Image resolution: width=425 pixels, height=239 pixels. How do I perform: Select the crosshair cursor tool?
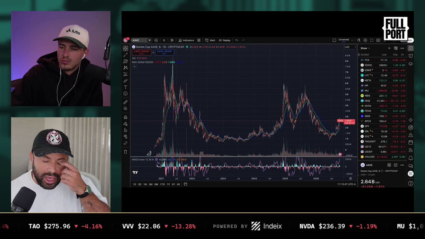tap(125, 48)
